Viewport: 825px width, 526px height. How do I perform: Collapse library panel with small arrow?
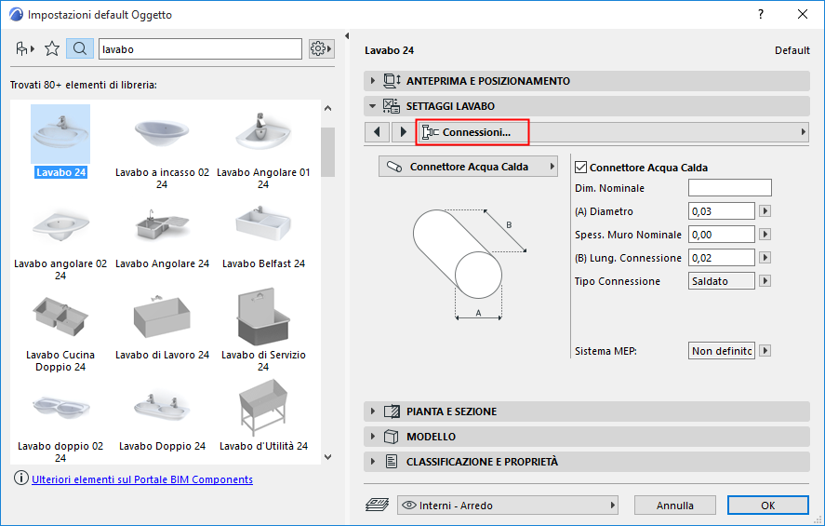tap(347, 35)
